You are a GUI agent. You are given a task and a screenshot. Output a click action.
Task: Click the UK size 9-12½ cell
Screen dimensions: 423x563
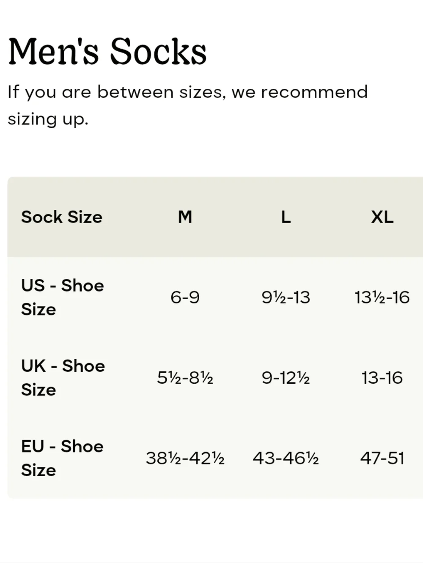(x=286, y=378)
